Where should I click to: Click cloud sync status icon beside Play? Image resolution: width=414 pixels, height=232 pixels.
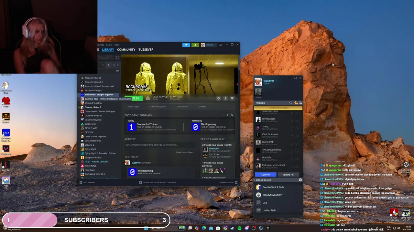point(148,98)
